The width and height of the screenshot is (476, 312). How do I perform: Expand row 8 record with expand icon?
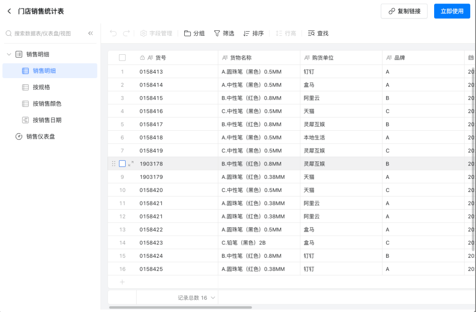[x=131, y=164]
